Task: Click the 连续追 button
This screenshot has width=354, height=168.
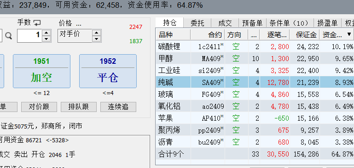Action: (118, 107)
